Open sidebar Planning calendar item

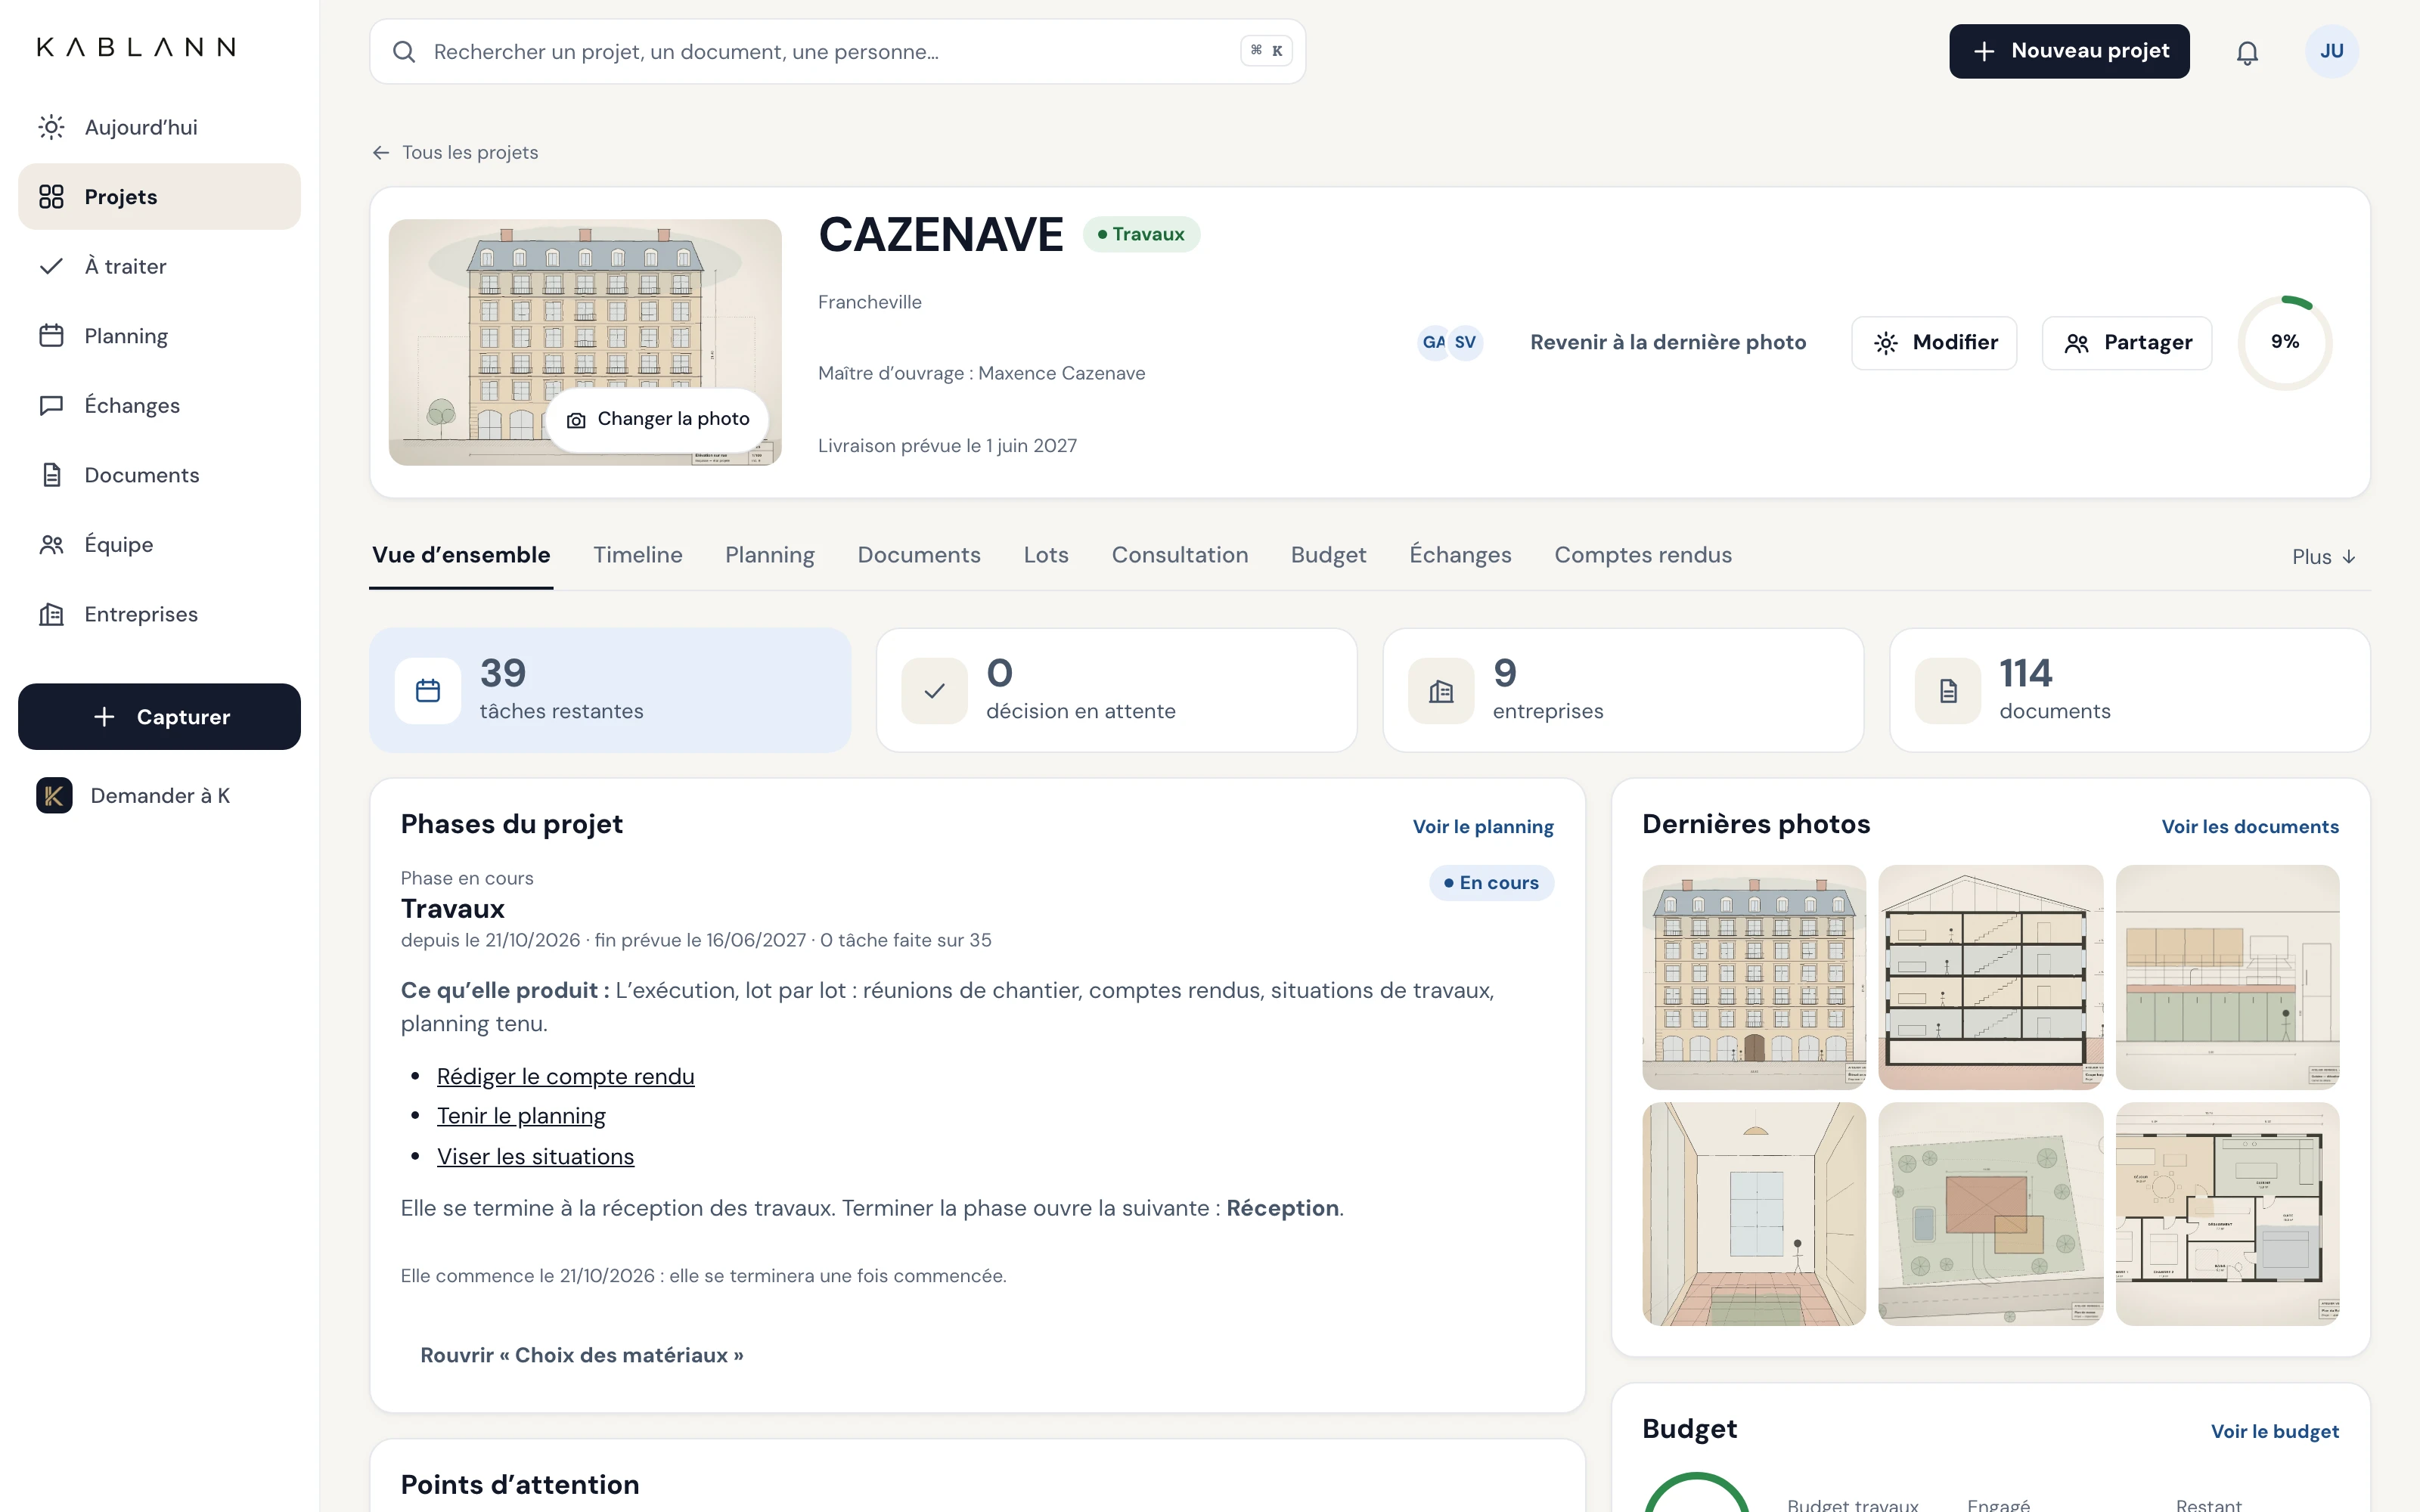point(159,336)
